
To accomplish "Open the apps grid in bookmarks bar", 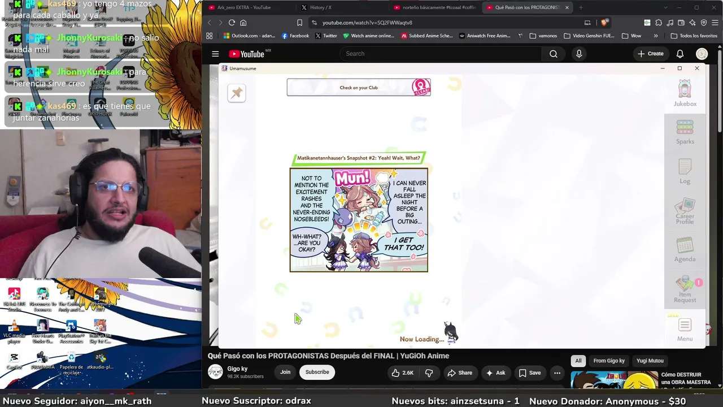I will [x=210, y=36].
